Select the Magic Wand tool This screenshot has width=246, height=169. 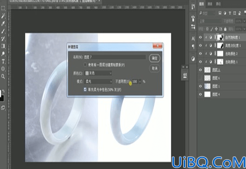[3, 16]
